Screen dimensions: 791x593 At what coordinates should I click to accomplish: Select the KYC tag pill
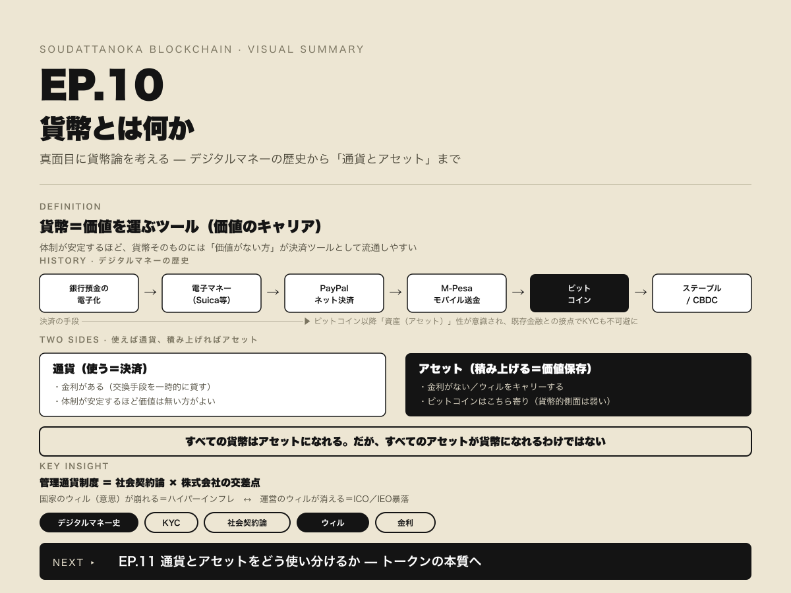click(x=171, y=522)
